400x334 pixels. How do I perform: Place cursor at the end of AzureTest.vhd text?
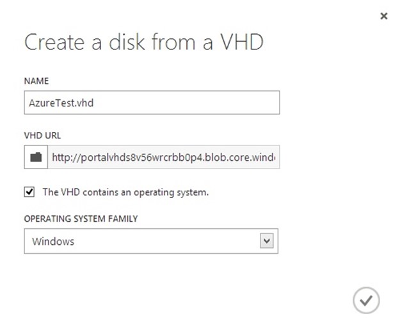point(93,103)
